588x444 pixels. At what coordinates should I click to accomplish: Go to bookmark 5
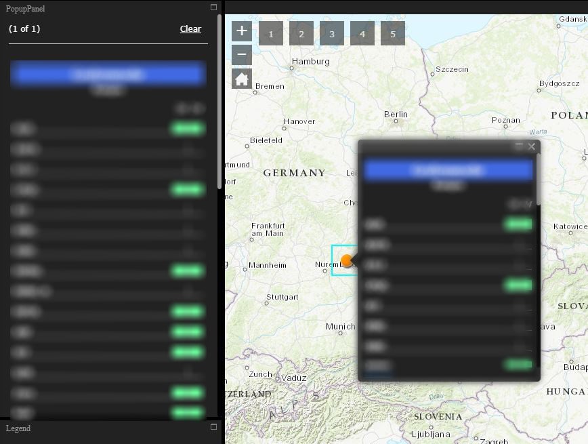pyautogui.click(x=393, y=33)
